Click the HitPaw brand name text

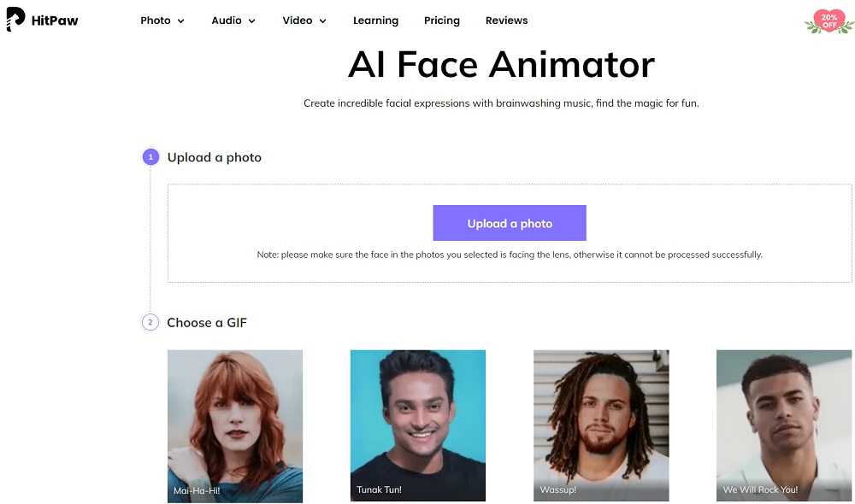56,21
